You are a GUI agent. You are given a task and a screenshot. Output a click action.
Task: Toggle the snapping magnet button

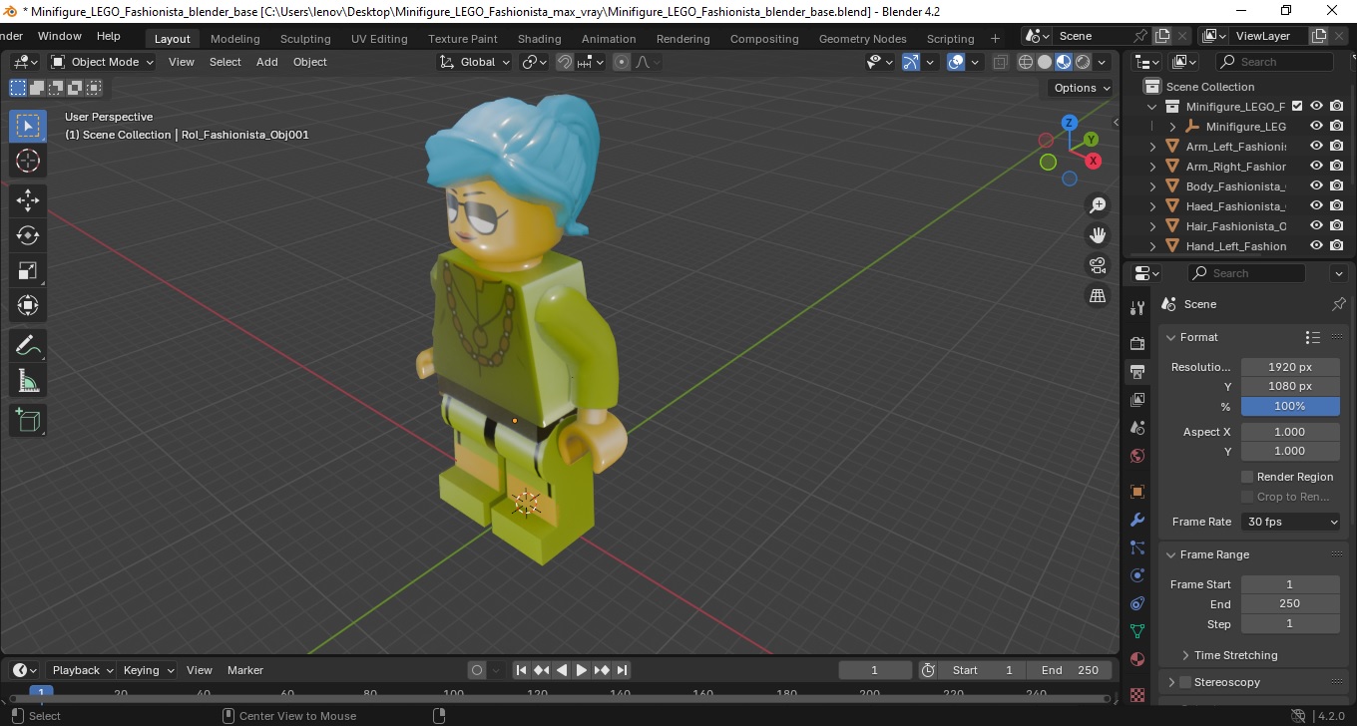click(x=565, y=62)
